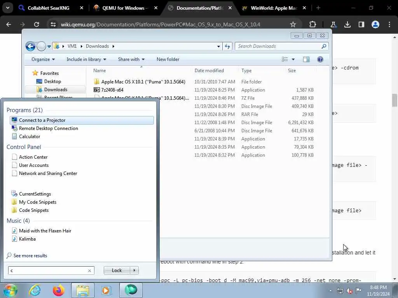Open My Code Snippets folder result

point(38,202)
